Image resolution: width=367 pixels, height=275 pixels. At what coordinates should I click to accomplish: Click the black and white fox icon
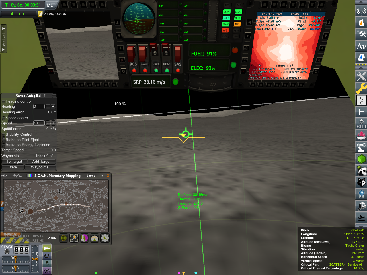pyautogui.click(x=361, y=182)
